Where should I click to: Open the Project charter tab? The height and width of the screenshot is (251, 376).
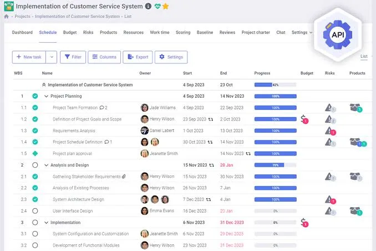point(256,32)
